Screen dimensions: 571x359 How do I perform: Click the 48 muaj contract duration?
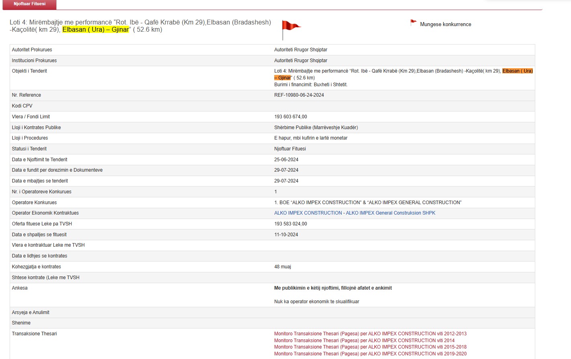[282, 267]
